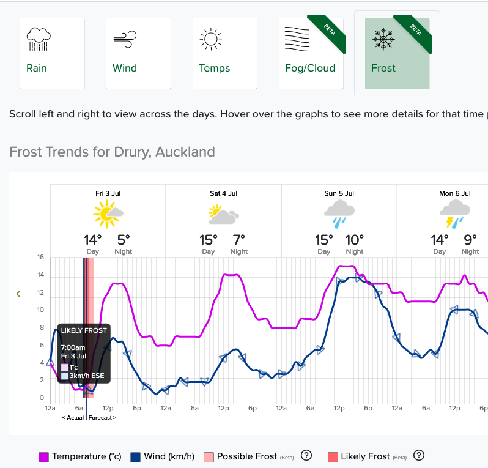The height and width of the screenshot is (468, 488).
Task: Click the rain cloud icon
Action: click(39, 39)
